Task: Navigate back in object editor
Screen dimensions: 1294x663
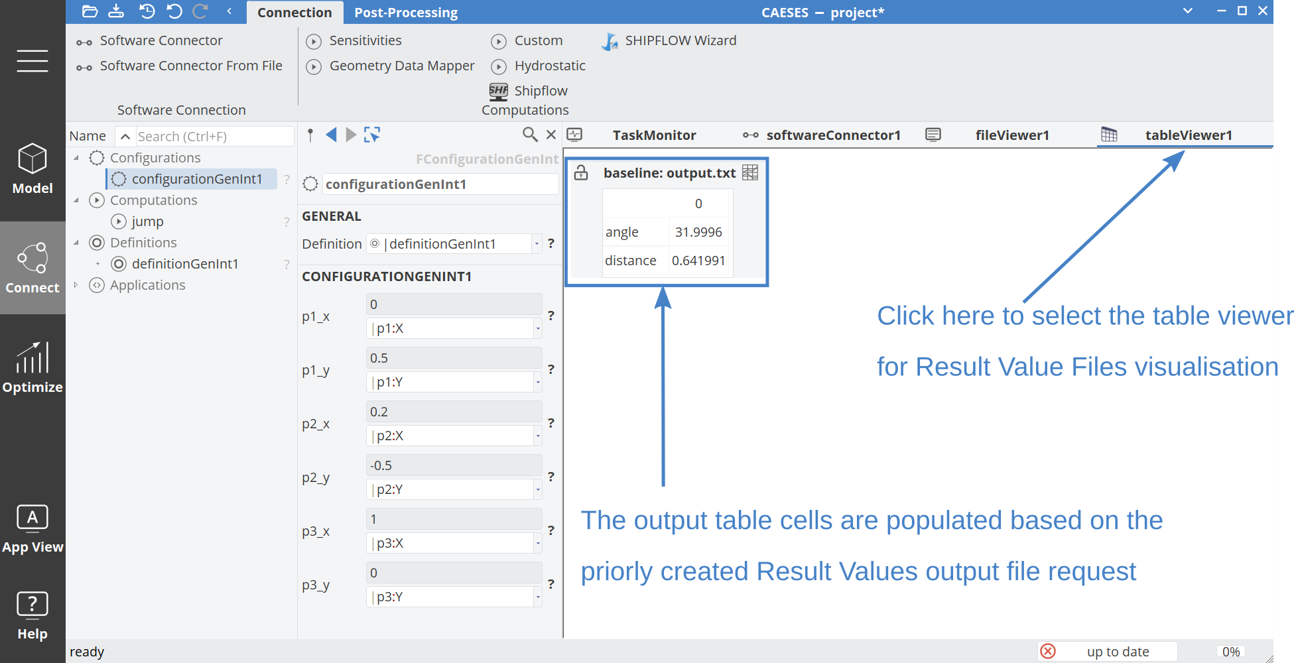Action: (x=331, y=135)
